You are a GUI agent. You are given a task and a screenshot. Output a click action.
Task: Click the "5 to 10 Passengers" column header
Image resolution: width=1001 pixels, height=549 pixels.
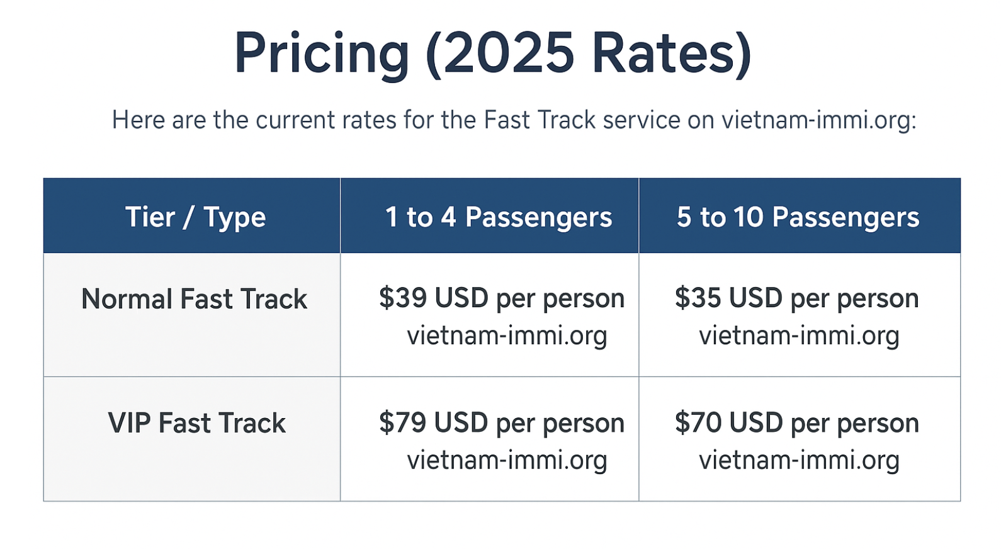tap(798, 217)
